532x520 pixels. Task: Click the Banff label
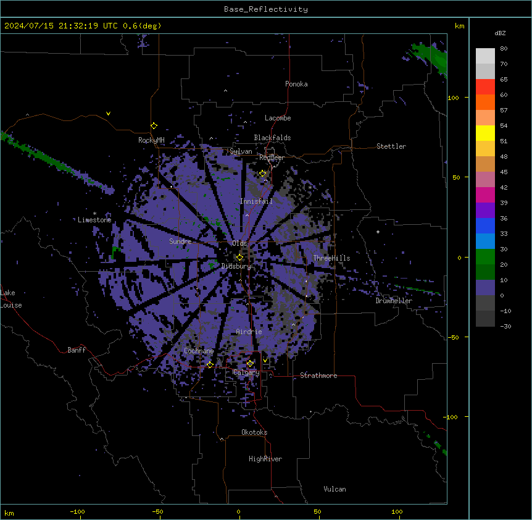click(x=77, y=350)
